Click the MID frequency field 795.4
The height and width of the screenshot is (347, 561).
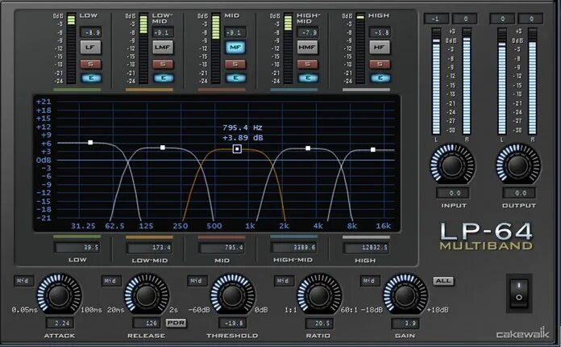pyautogui.click(x=222, y=248)
